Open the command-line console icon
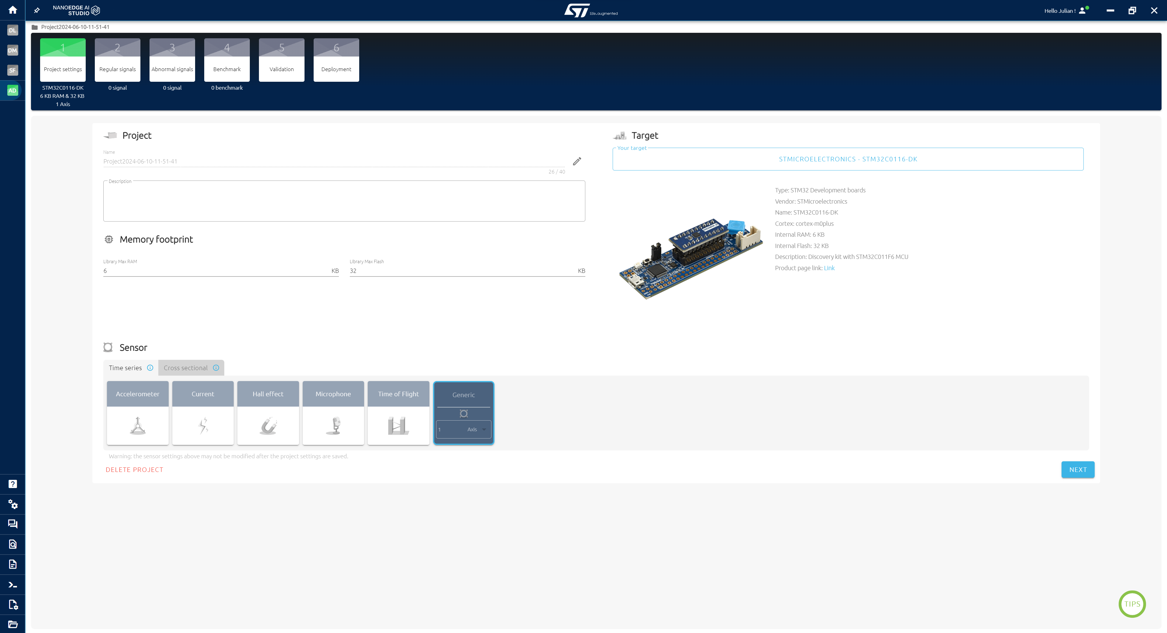Image resolution: width=1167 pixels, height=633 pixels. (13, 584)
